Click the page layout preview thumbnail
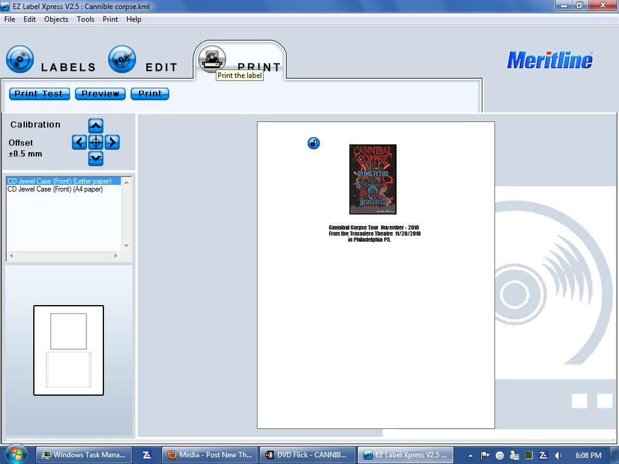 click(x=69, y=350)
